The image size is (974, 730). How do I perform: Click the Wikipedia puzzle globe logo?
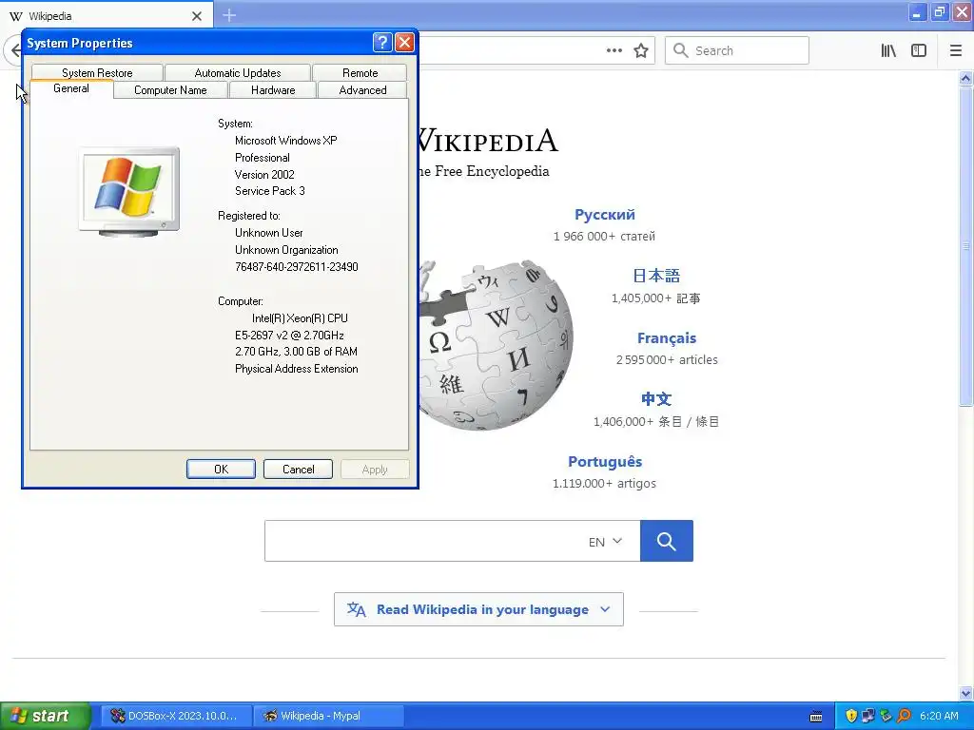(x=496, y=345)
